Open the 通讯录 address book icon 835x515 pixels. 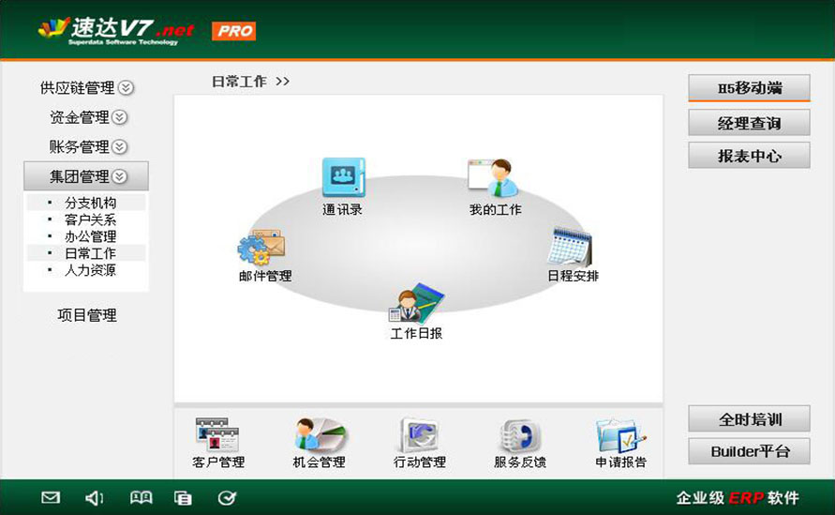(x=344, y=178)
